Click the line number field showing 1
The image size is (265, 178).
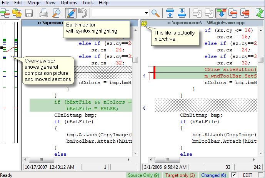pos(95,167)
